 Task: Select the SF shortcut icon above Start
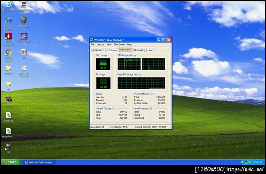click(8, 148)
